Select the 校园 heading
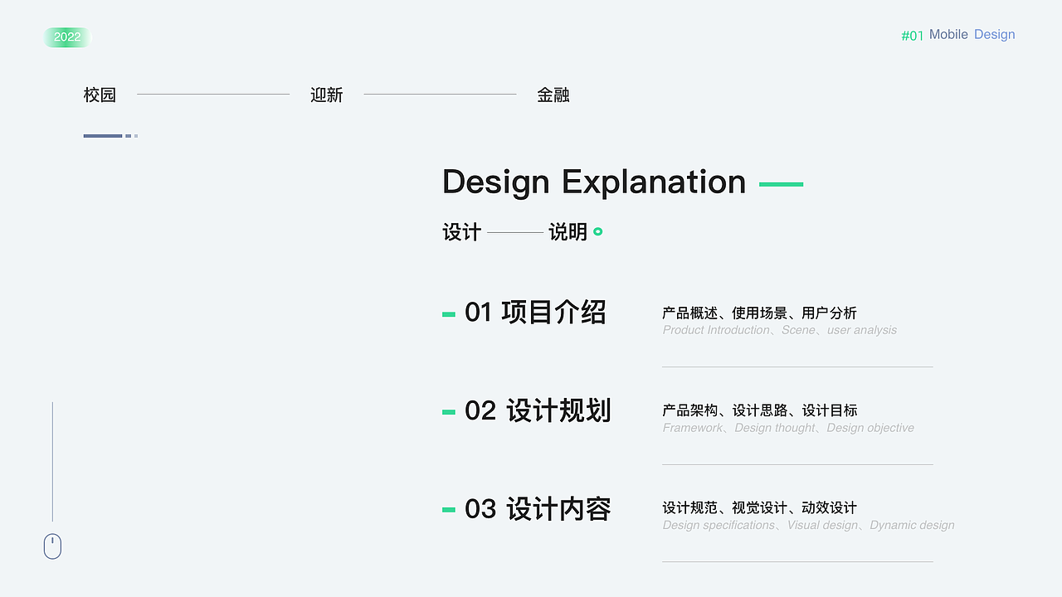The width and height of the screenshot is (1062, 597). pos(100,95)
